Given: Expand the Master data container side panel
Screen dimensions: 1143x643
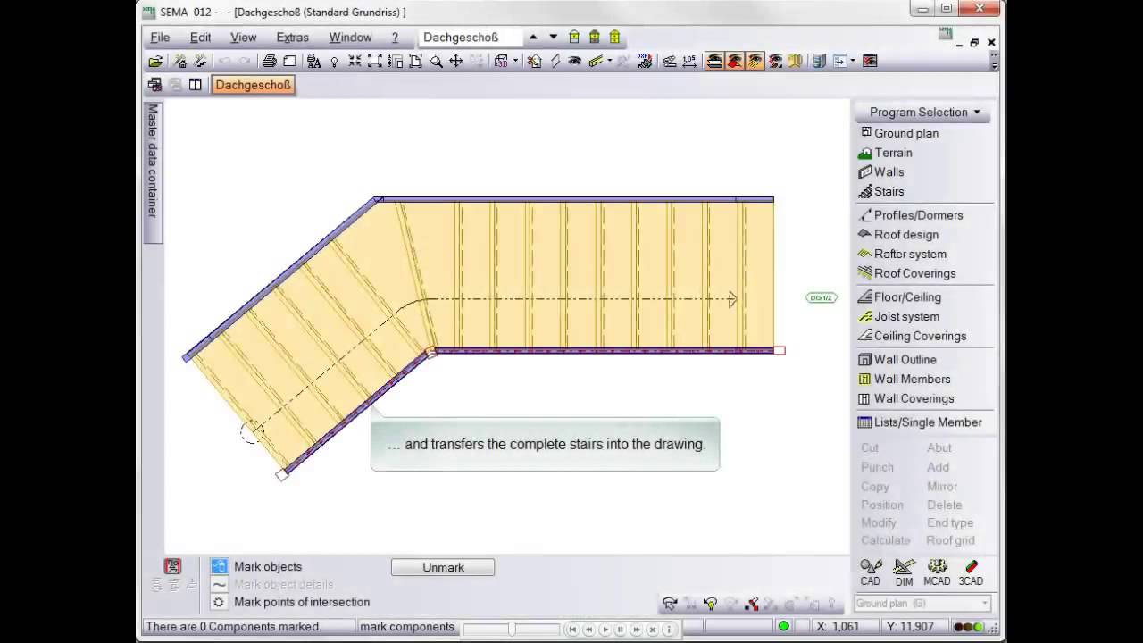Looking at the screenshot, I should 153,172.
